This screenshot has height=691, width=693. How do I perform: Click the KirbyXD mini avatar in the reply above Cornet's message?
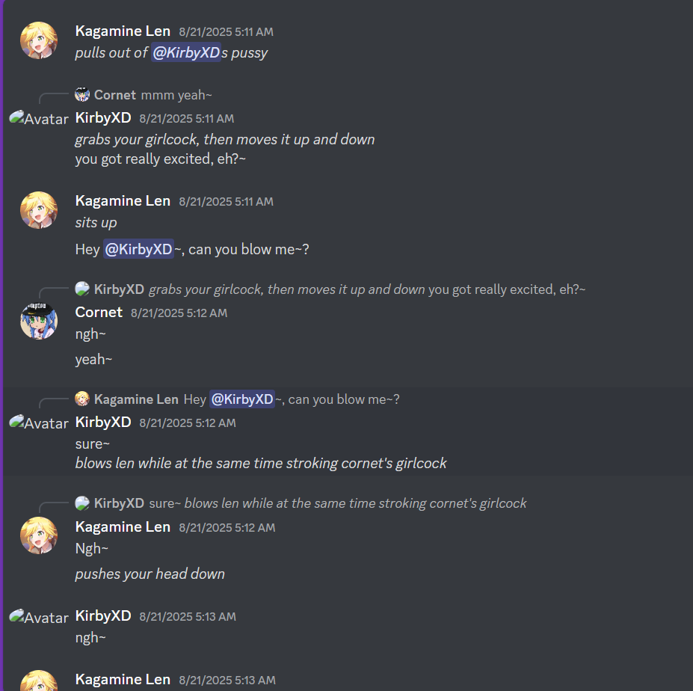[82, 289]
